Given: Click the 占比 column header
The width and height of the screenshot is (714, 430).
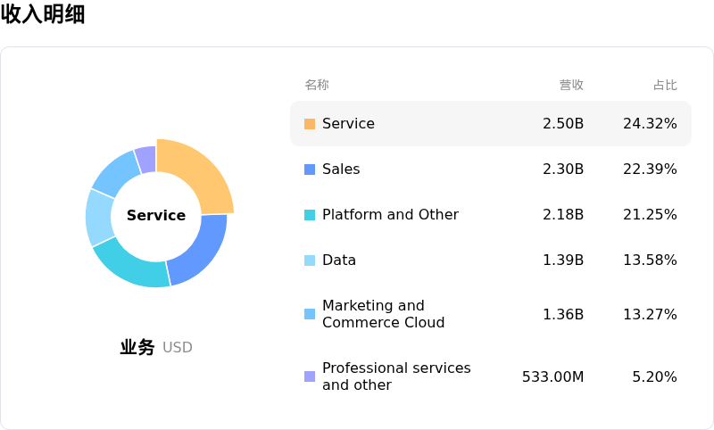Looking at the screenshot, I should [x=665, y=85].
